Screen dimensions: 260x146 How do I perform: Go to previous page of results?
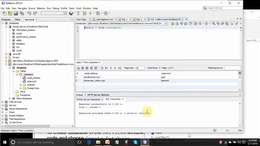(x=111, y=68)
